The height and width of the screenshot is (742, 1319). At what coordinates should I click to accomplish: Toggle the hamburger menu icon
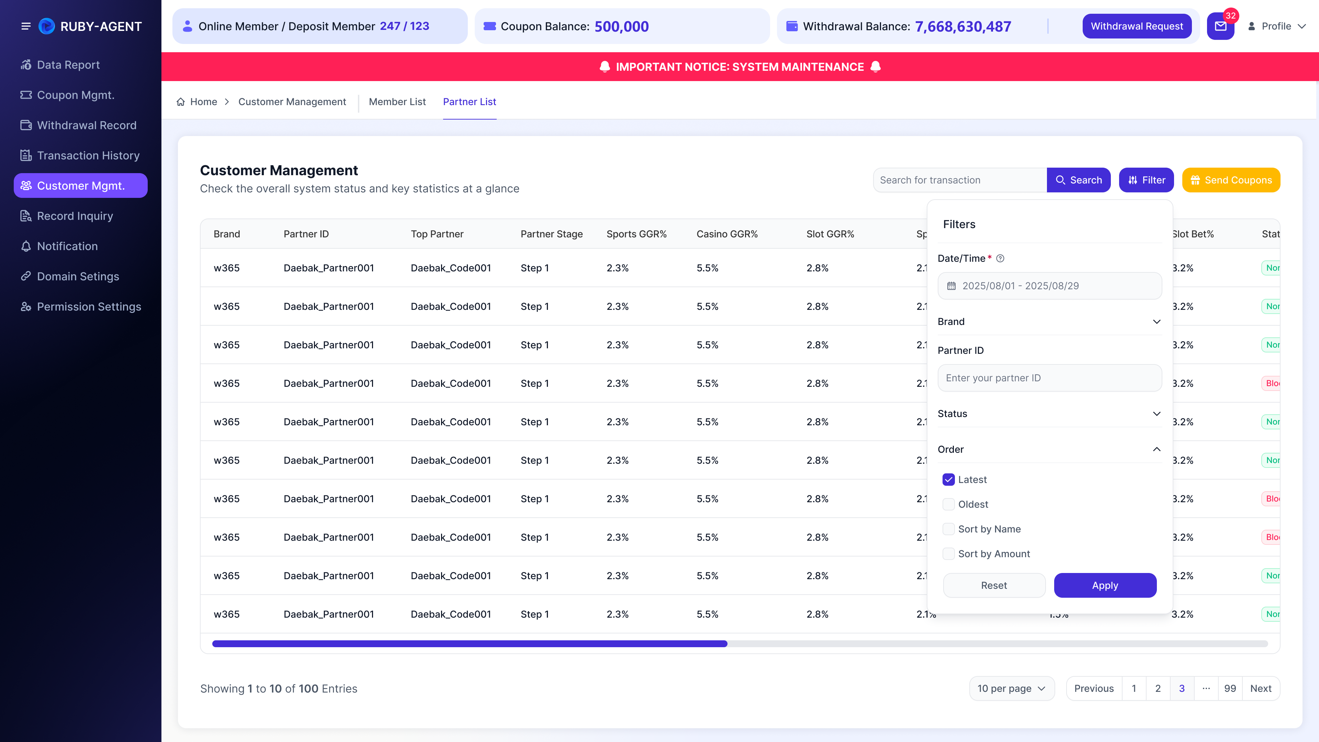[x=26, y=26]
